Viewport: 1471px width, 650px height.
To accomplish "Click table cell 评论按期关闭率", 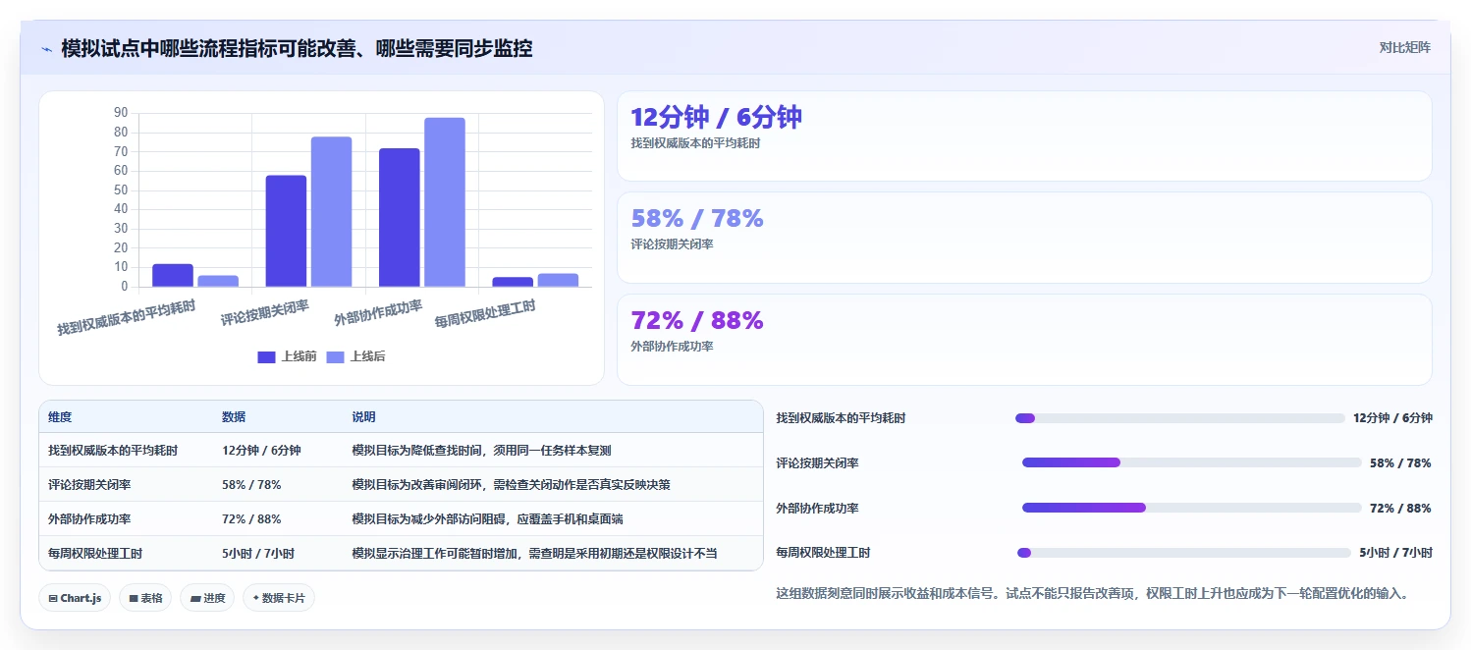I will (89, 485).
